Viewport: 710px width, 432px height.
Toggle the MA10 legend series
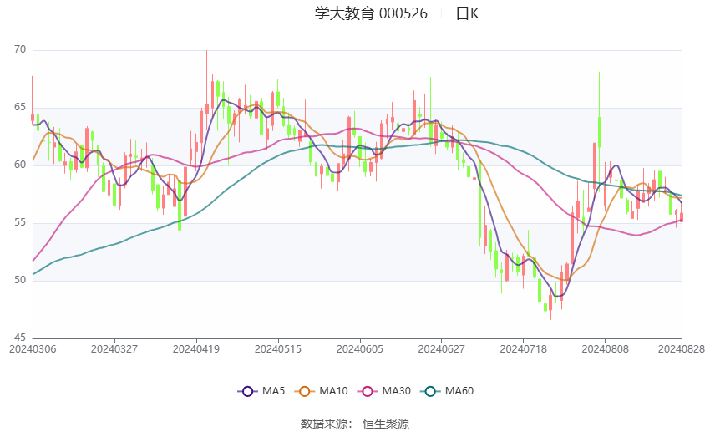(x=321, y=391)
